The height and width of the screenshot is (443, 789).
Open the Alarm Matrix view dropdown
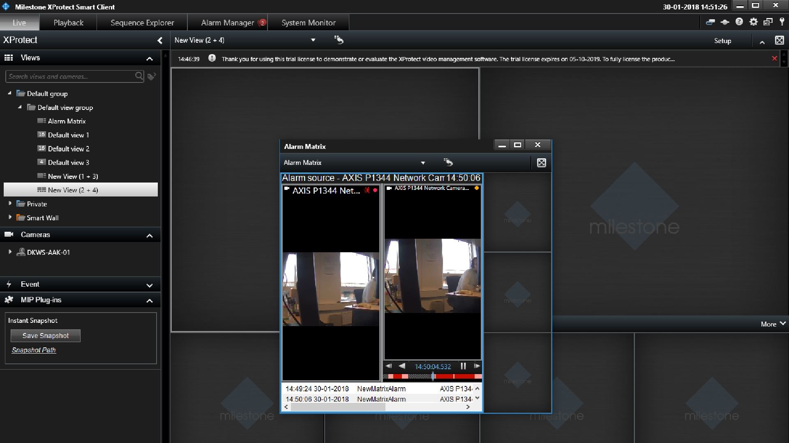(x=423, y=163)
